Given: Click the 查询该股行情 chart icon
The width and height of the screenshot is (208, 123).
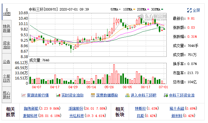Looking at the screenshot, I should tap(24, 95).
